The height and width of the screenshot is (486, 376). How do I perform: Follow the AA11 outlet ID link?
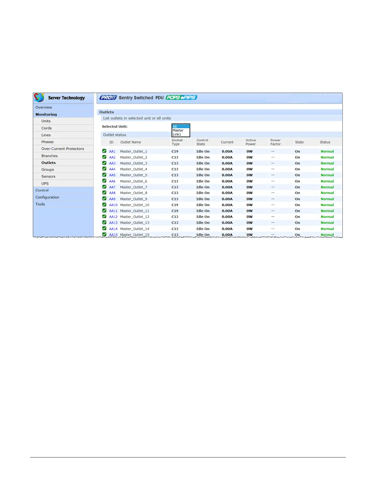113,211
